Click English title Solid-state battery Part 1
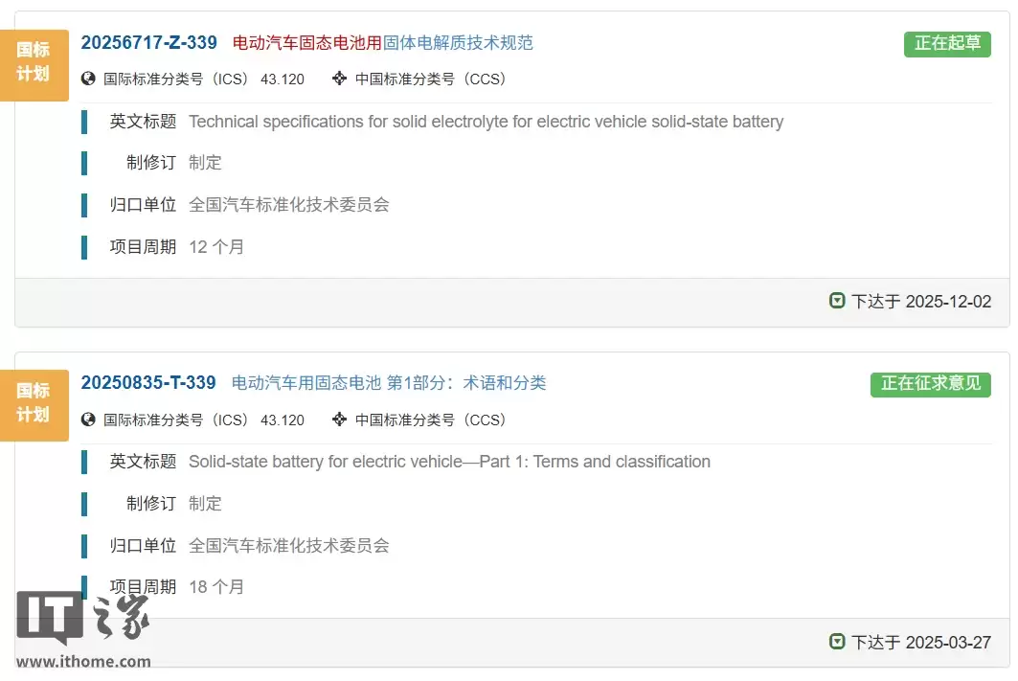1018x681 pixels. point(449,462)
